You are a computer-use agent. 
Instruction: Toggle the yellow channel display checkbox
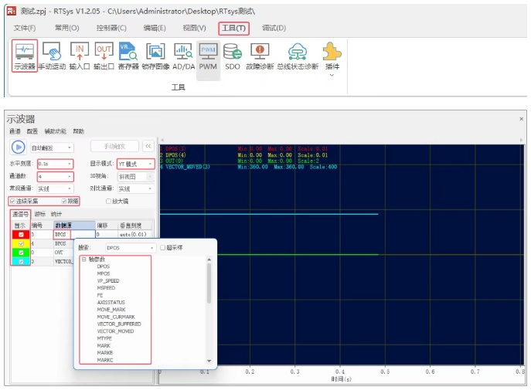click(21, 243)
